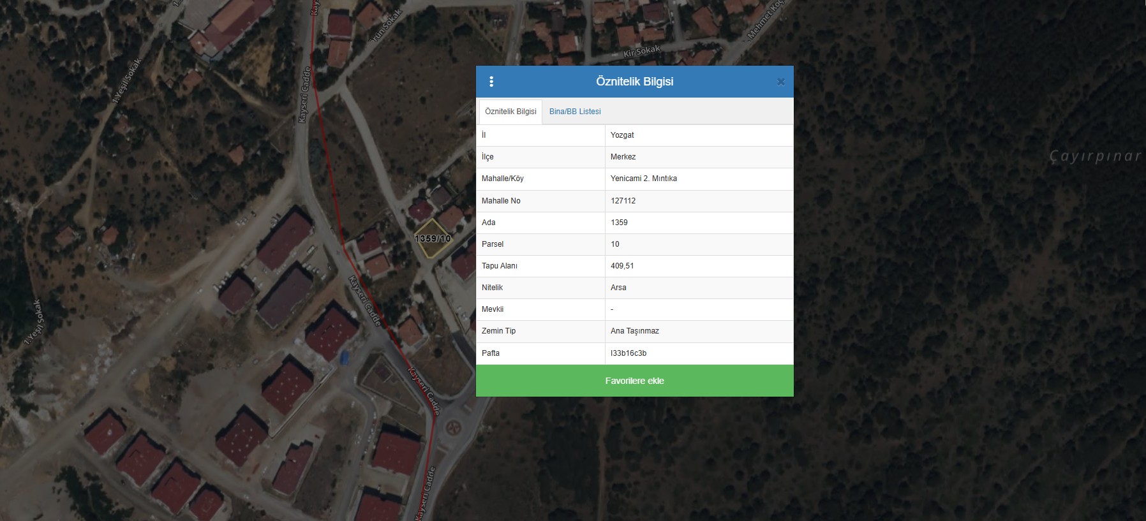This screenshot has height=521, width=1146.
Task: Click the Pafta value I33b16c3b
Action: tap(629, 353)
